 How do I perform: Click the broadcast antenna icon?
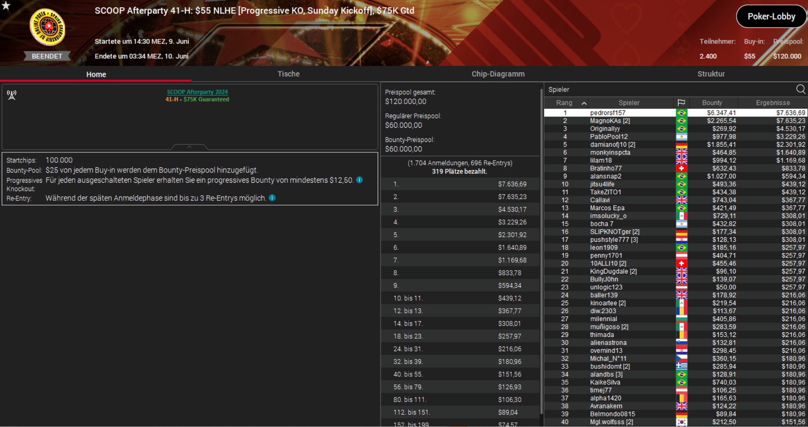pos(12,95)
